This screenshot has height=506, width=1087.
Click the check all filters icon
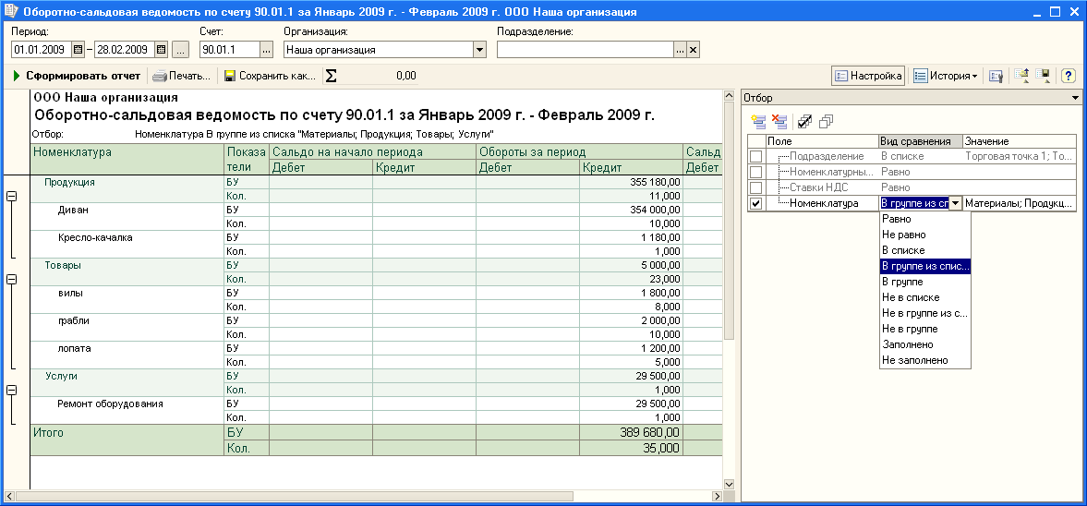[805, 121]
